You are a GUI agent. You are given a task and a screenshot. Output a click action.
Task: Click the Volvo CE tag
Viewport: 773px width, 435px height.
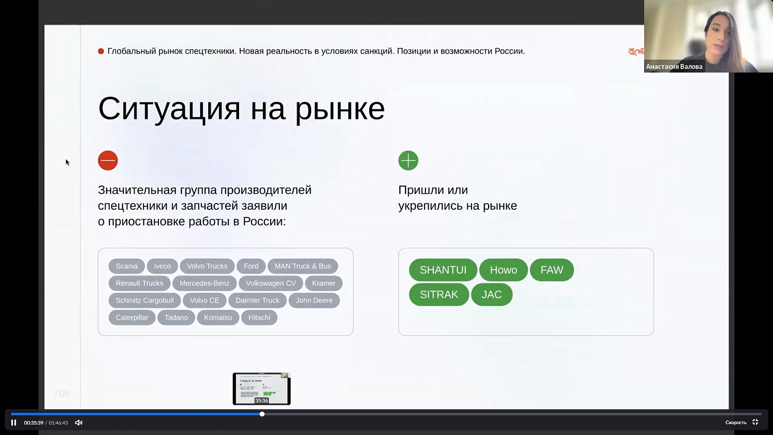pos(205,300)
